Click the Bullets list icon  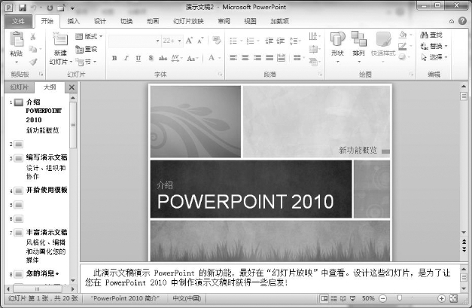(x=233, y=41)
